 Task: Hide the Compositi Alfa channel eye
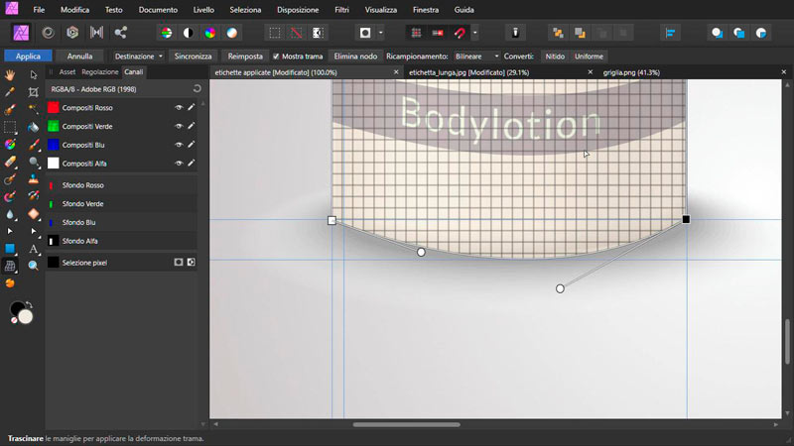coord(179,164)
